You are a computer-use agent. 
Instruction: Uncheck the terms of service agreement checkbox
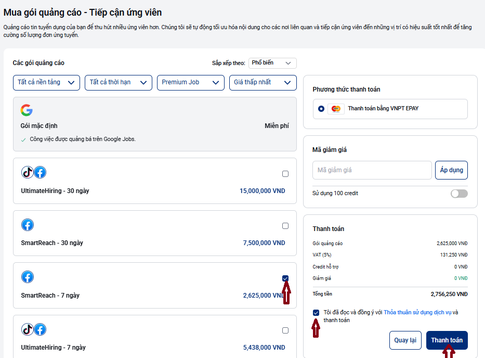(x=317, y=313)
